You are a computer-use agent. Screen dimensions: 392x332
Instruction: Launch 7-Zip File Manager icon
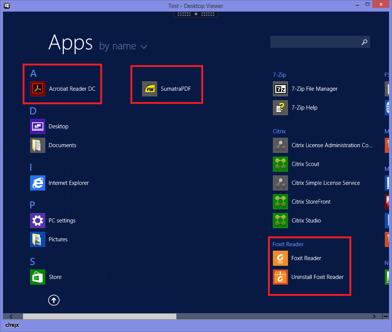(280, 89)
